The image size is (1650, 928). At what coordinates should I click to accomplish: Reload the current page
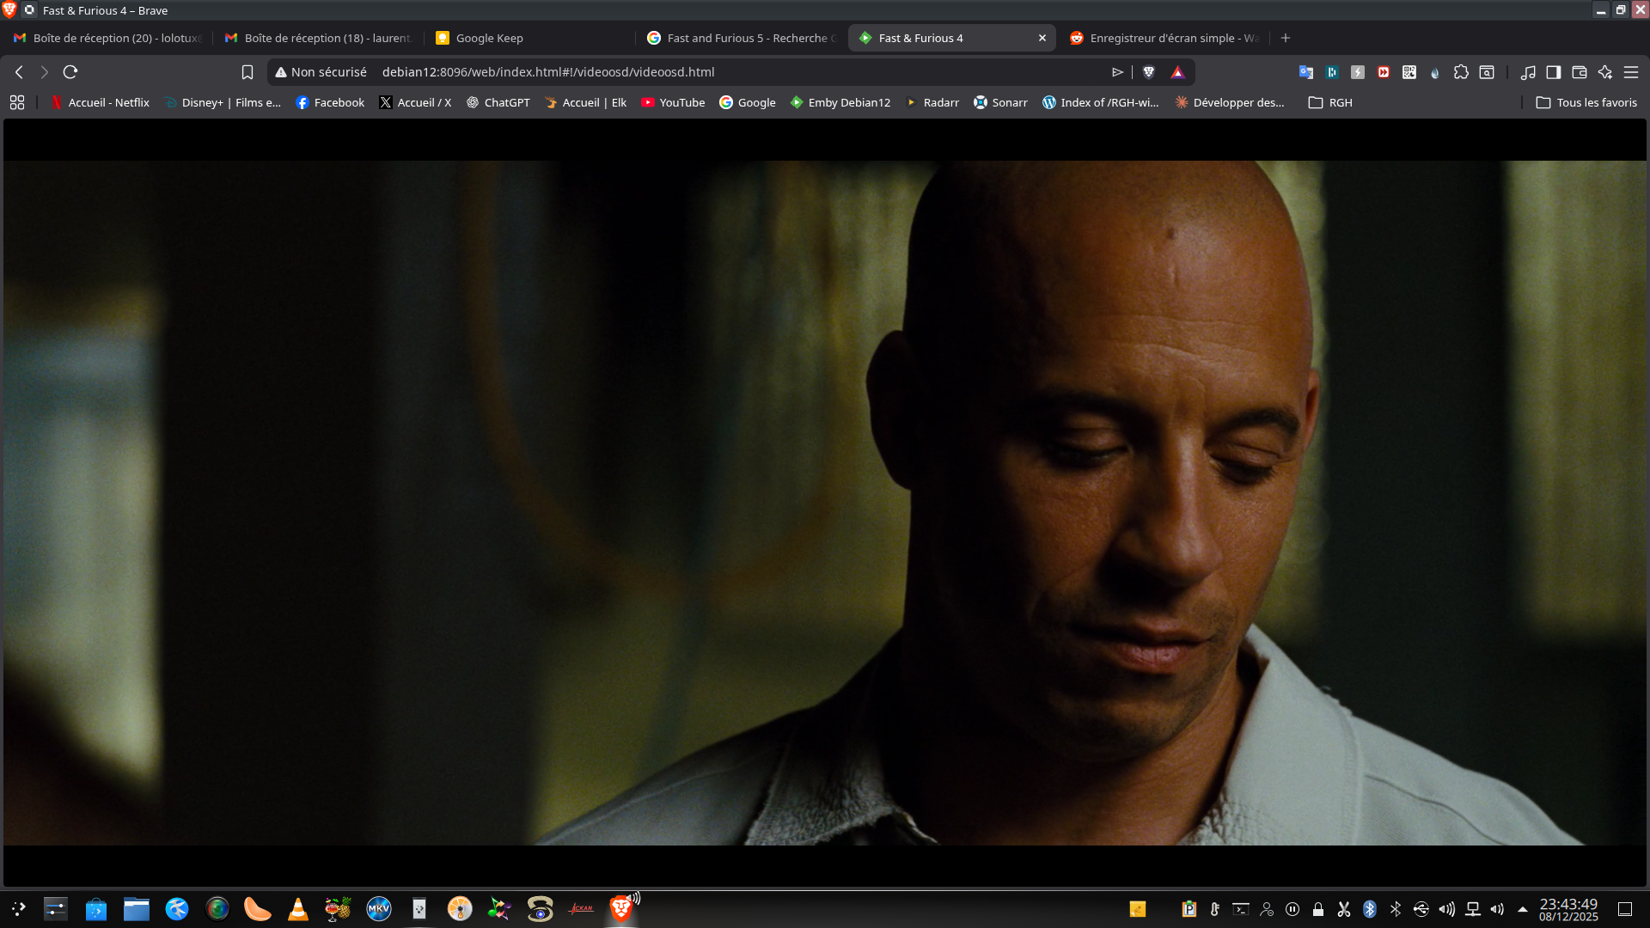point(70,72)
